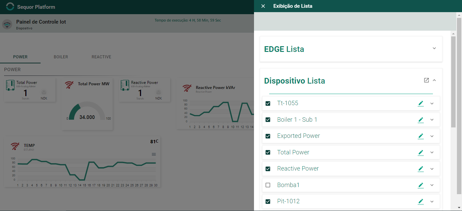Click the Painel de Controle Iot heading
This screenshot has height=211, width=462.
coord(41,22)
